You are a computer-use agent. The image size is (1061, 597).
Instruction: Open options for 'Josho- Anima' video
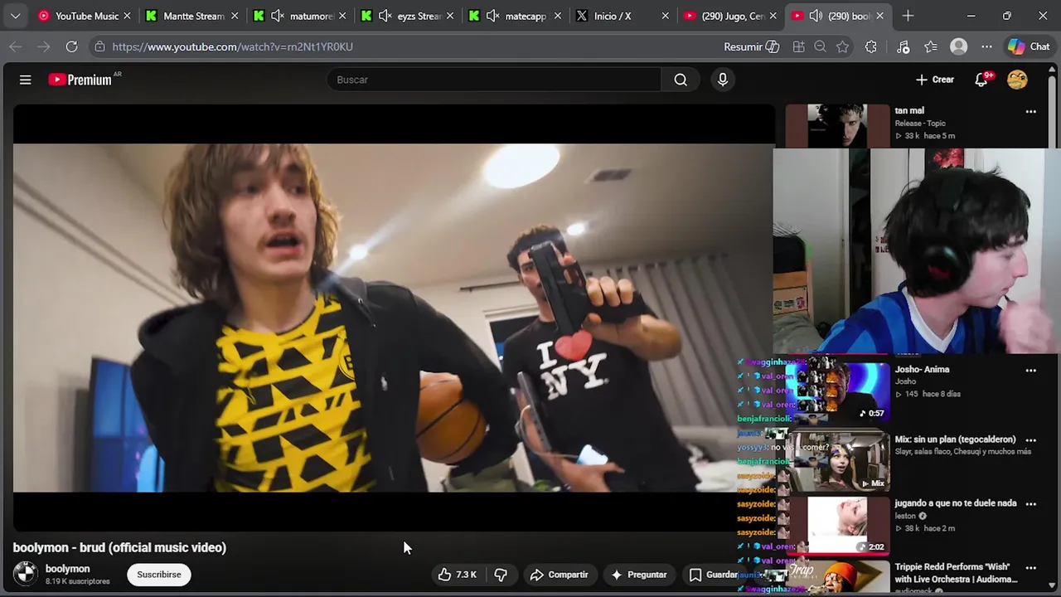[x=1031, y=371]
